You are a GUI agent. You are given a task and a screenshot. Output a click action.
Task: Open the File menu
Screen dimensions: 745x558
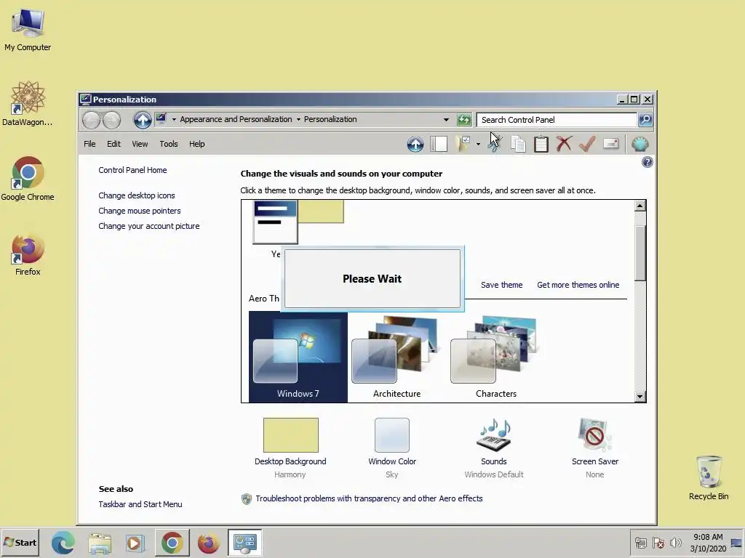(x=89, y=144)
